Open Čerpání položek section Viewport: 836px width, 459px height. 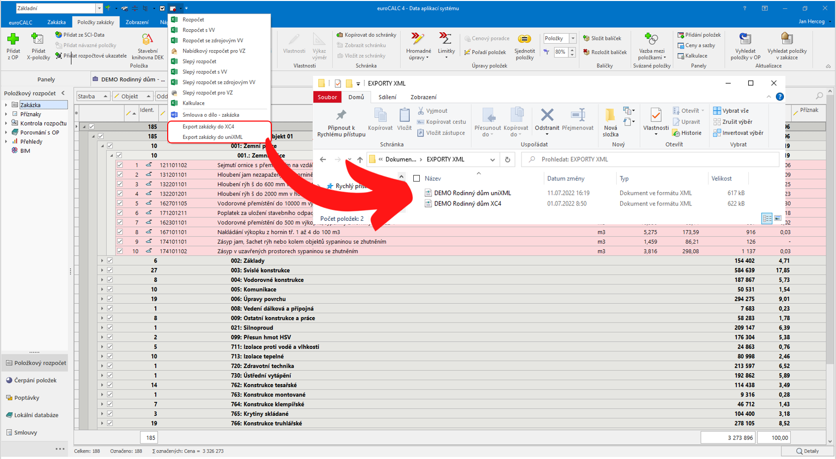pyautogui.click(x=35, y=380)
